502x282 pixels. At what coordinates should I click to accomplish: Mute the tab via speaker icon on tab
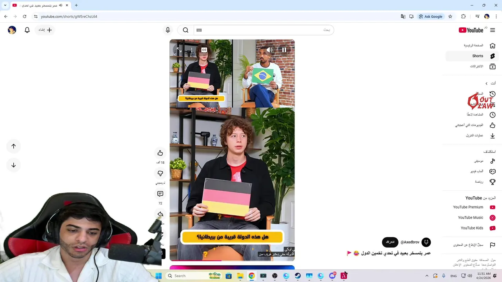pos(60,5)
